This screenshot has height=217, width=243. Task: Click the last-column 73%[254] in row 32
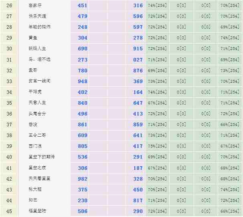point(230,70)
